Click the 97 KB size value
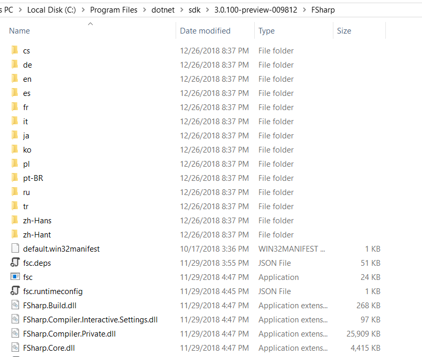Screen dimensions: 422x357 point(371,320)
